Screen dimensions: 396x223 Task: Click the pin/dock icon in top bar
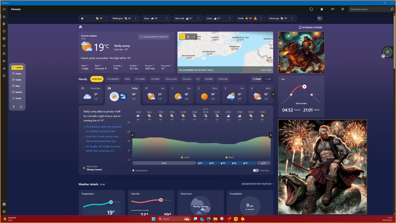(x=332, y=9)
